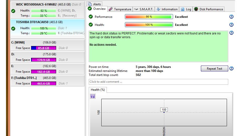This screenshot has width=241, height=136.
Task: Click the '(175.8 GB)' size of D:
Action: (x=49, y=54)
